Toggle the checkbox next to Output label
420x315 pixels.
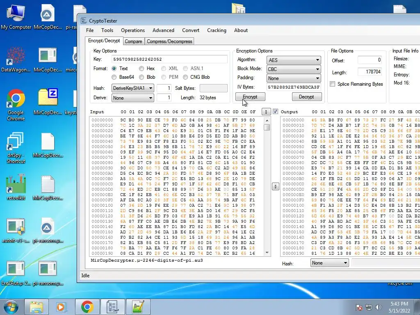[275, 112]
